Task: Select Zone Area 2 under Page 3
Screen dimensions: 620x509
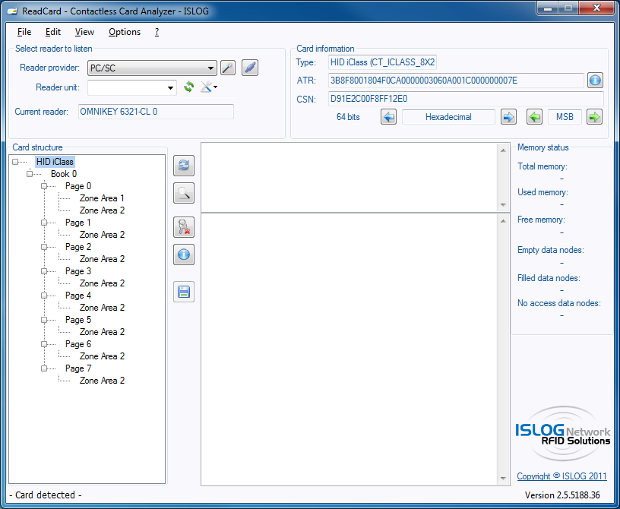Action: click(102, 283)
